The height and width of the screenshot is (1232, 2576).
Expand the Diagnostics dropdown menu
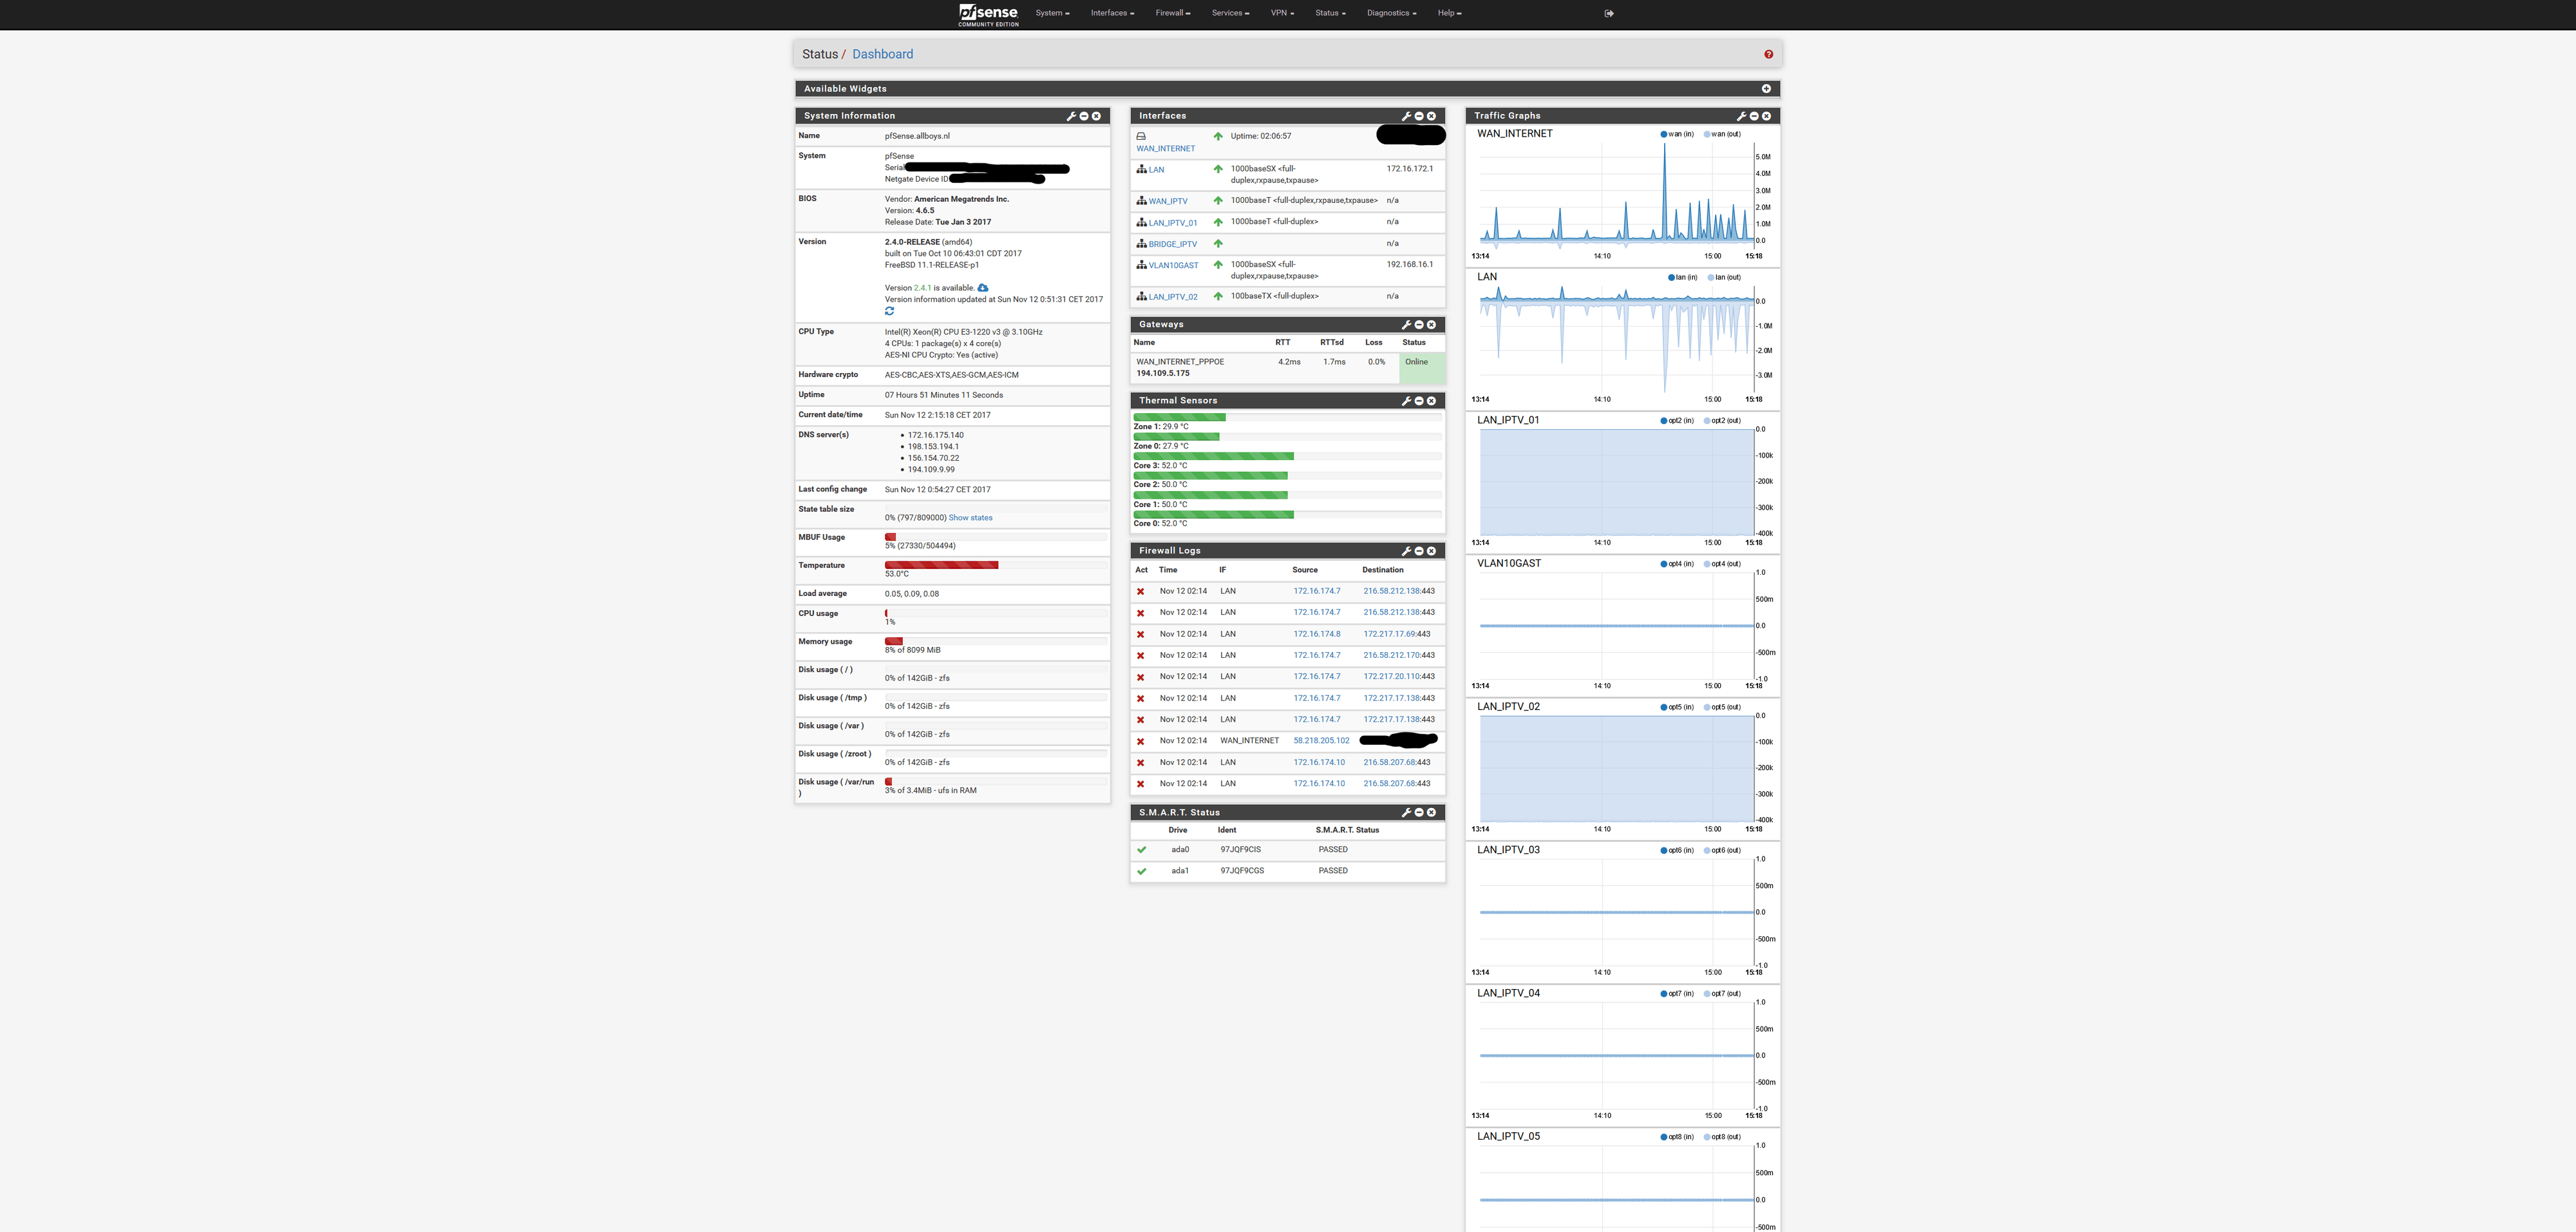(1391, 13)
